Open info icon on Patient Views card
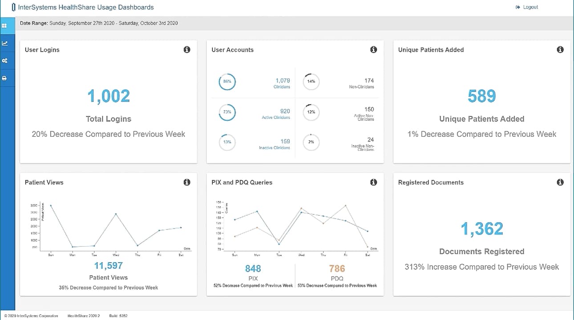574x320 pixels. [x=187, y=182]
